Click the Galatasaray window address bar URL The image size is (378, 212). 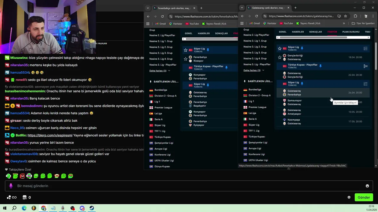[301, 16]
